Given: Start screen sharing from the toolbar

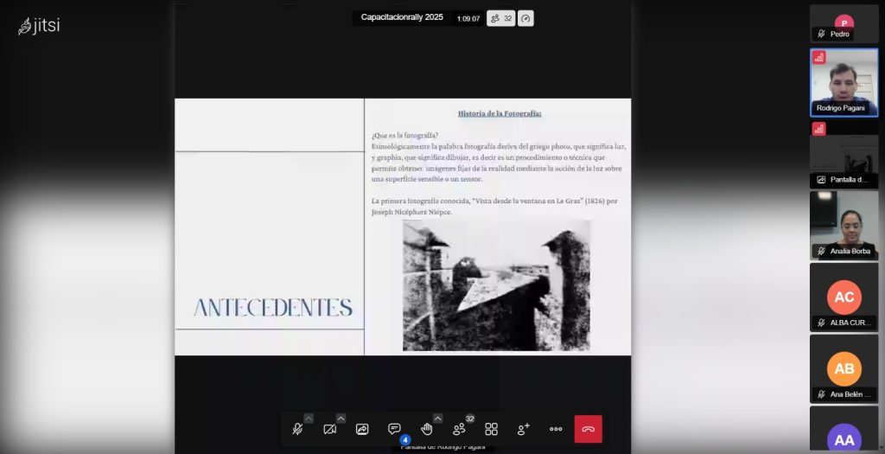Looking at the screenshot, I should (362, 429).
